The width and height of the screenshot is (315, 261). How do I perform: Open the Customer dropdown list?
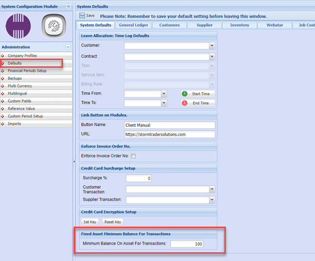point(212,46)
